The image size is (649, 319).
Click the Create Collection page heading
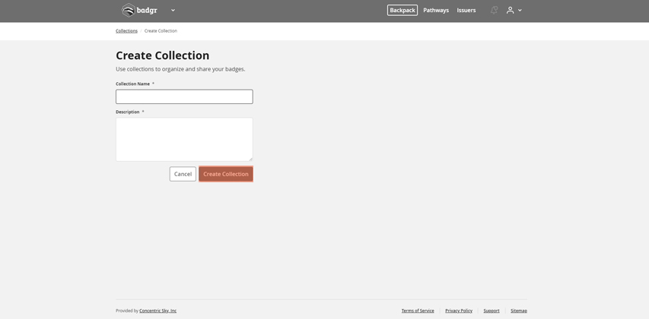click(x=163, y=55)
